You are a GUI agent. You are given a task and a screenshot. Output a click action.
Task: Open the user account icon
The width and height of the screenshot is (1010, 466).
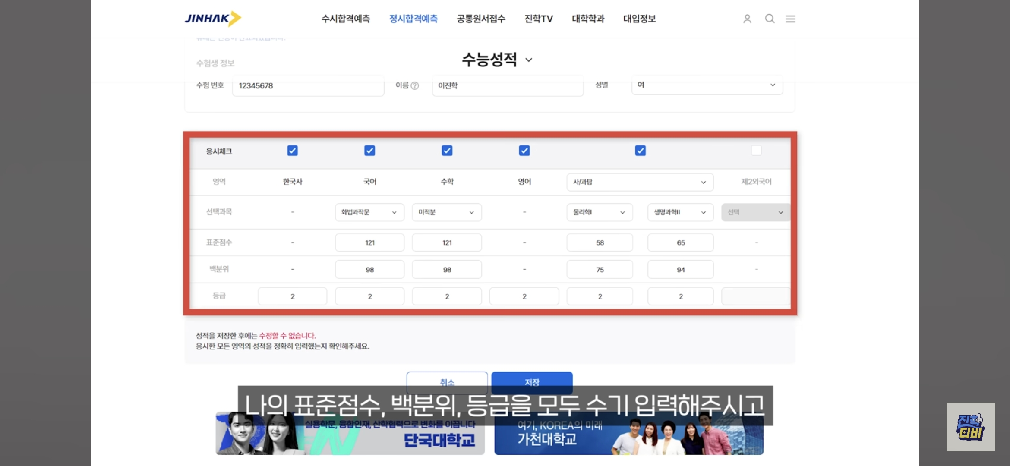(747, 19)
